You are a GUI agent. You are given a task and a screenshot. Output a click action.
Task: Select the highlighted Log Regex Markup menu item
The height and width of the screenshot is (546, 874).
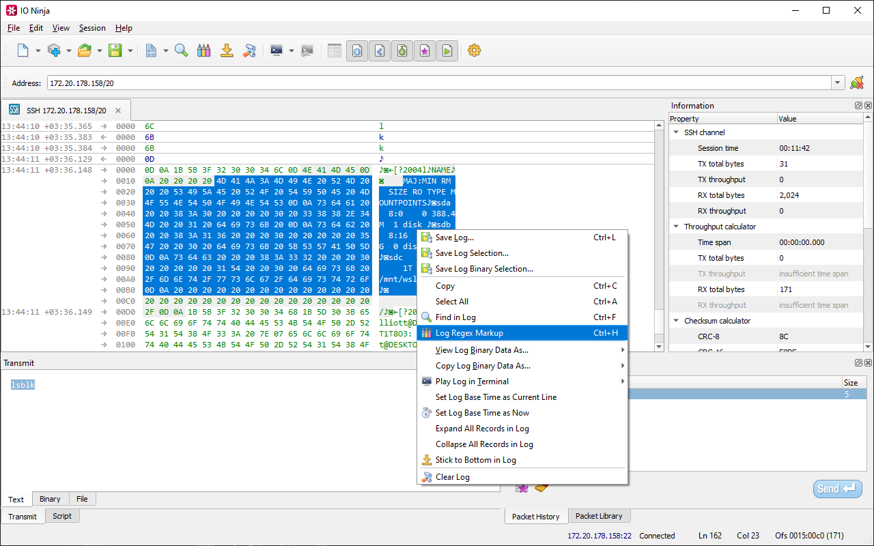click(522, 333)
